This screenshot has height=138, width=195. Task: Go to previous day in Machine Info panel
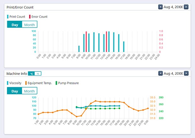(160, 73)
